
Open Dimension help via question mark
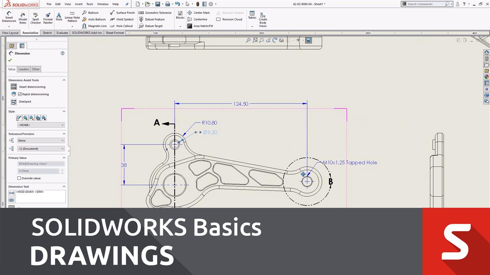coord(63,53)
